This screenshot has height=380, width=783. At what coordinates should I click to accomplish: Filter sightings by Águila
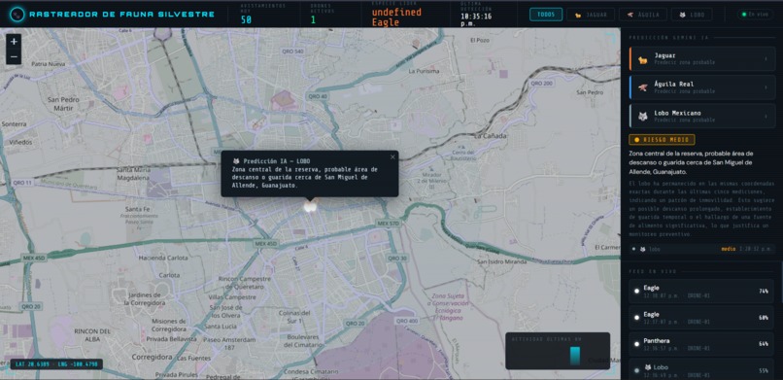tap(644, 15)
